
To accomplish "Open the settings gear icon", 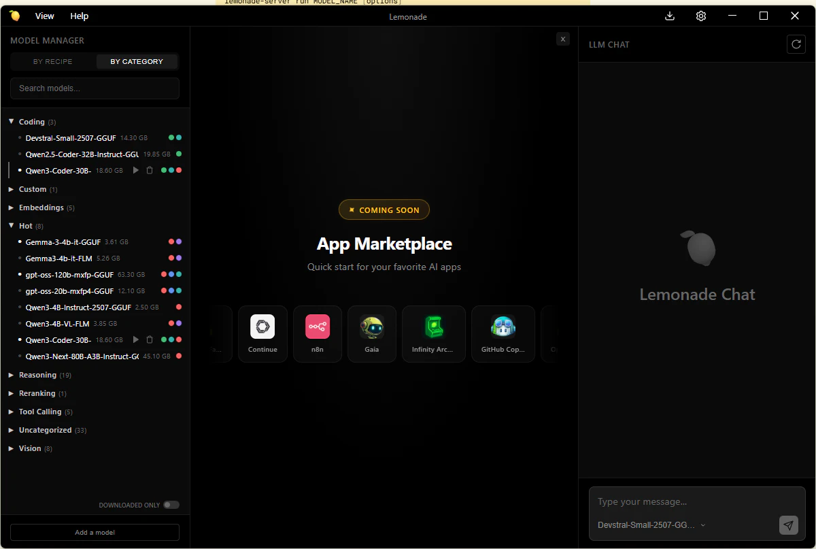I will point(701,16).
